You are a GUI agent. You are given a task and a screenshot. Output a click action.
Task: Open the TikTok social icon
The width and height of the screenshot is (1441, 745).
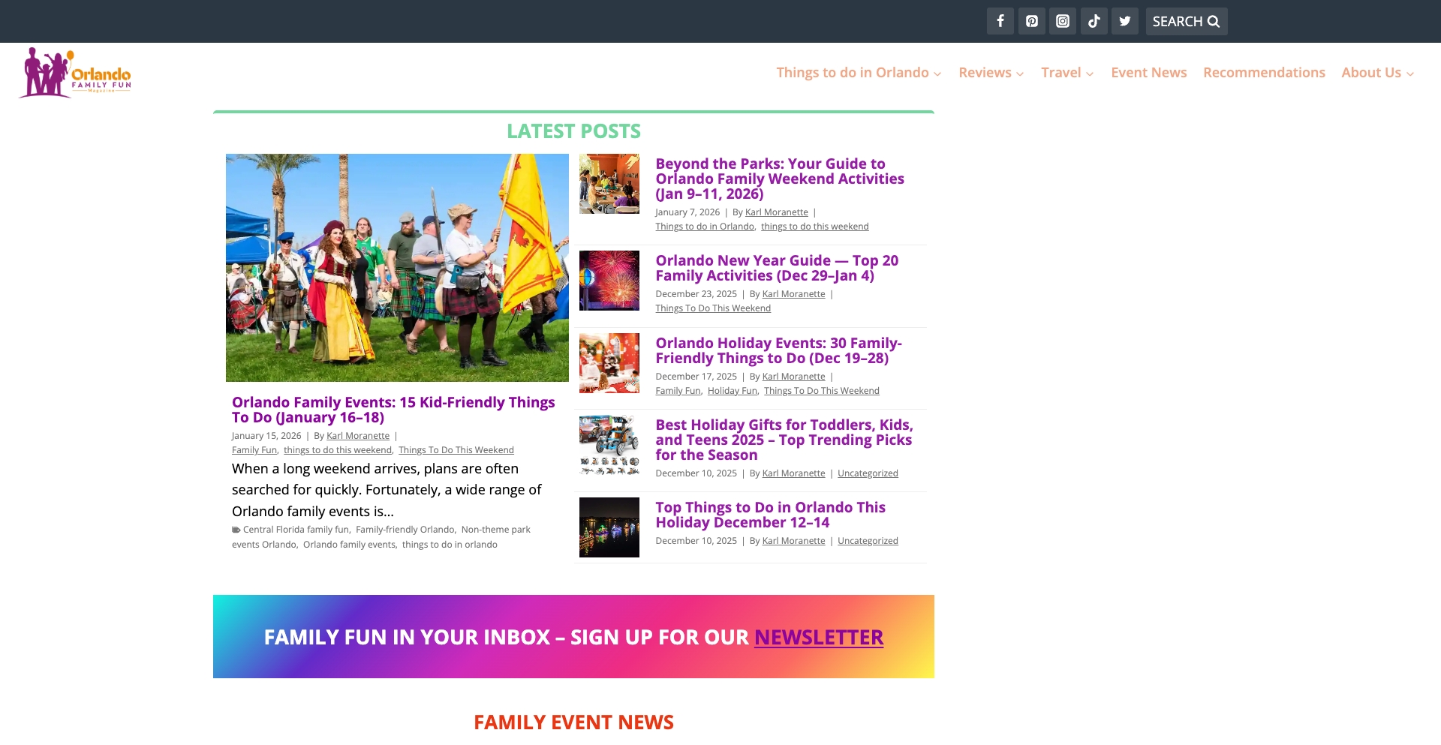(x=1094, y=20)
